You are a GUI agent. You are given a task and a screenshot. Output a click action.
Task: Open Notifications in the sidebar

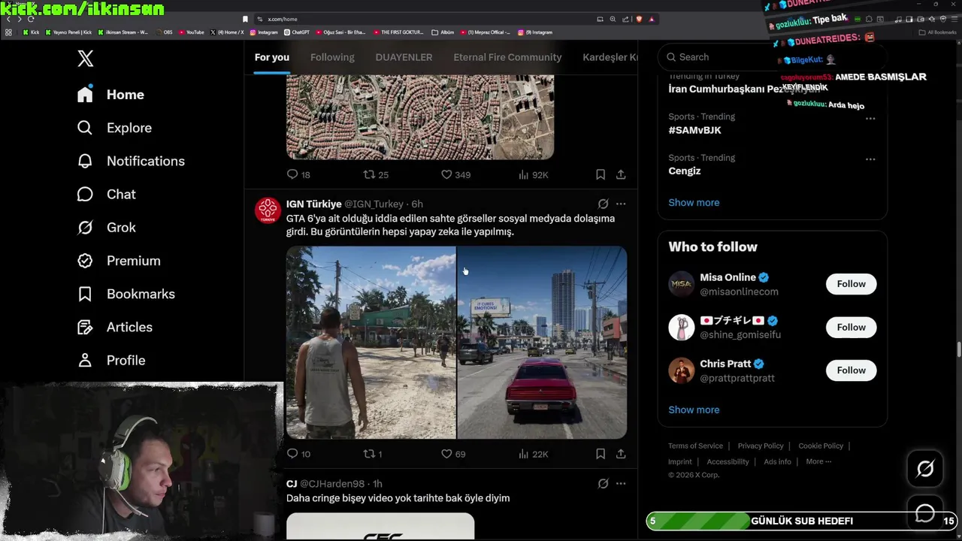pos(131,161)
